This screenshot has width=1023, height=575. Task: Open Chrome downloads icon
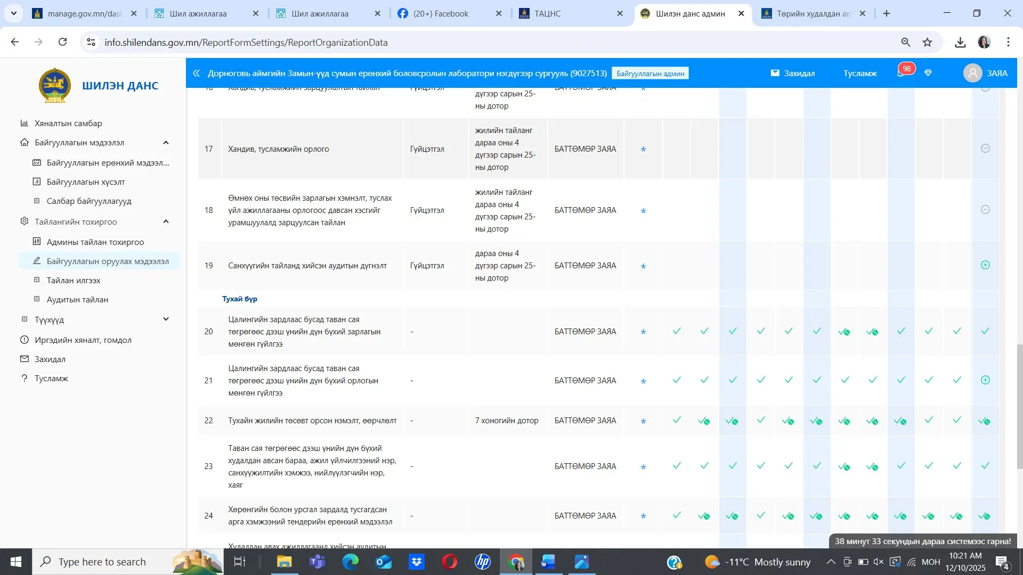pos(960,42)
